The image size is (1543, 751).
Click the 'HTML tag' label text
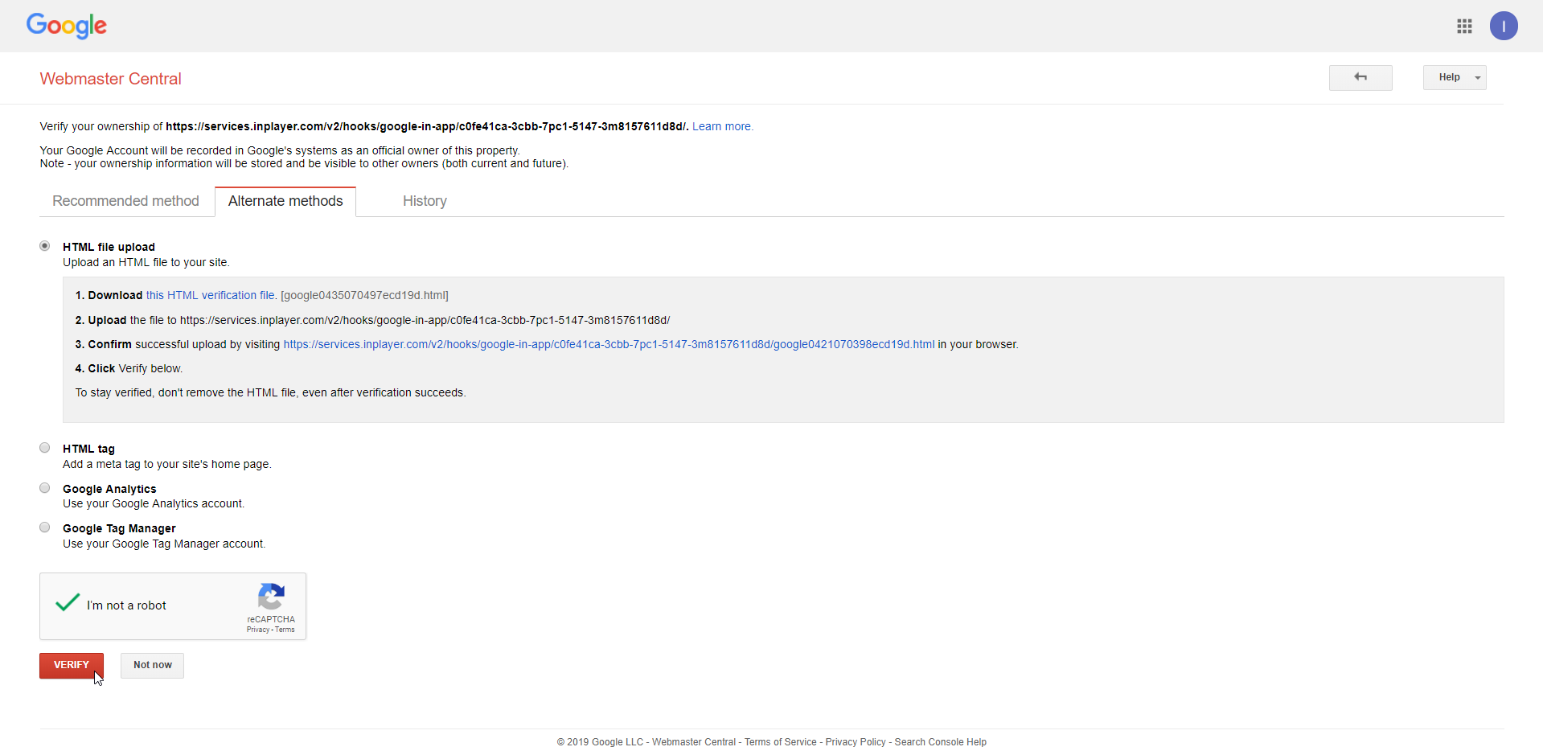88,449
